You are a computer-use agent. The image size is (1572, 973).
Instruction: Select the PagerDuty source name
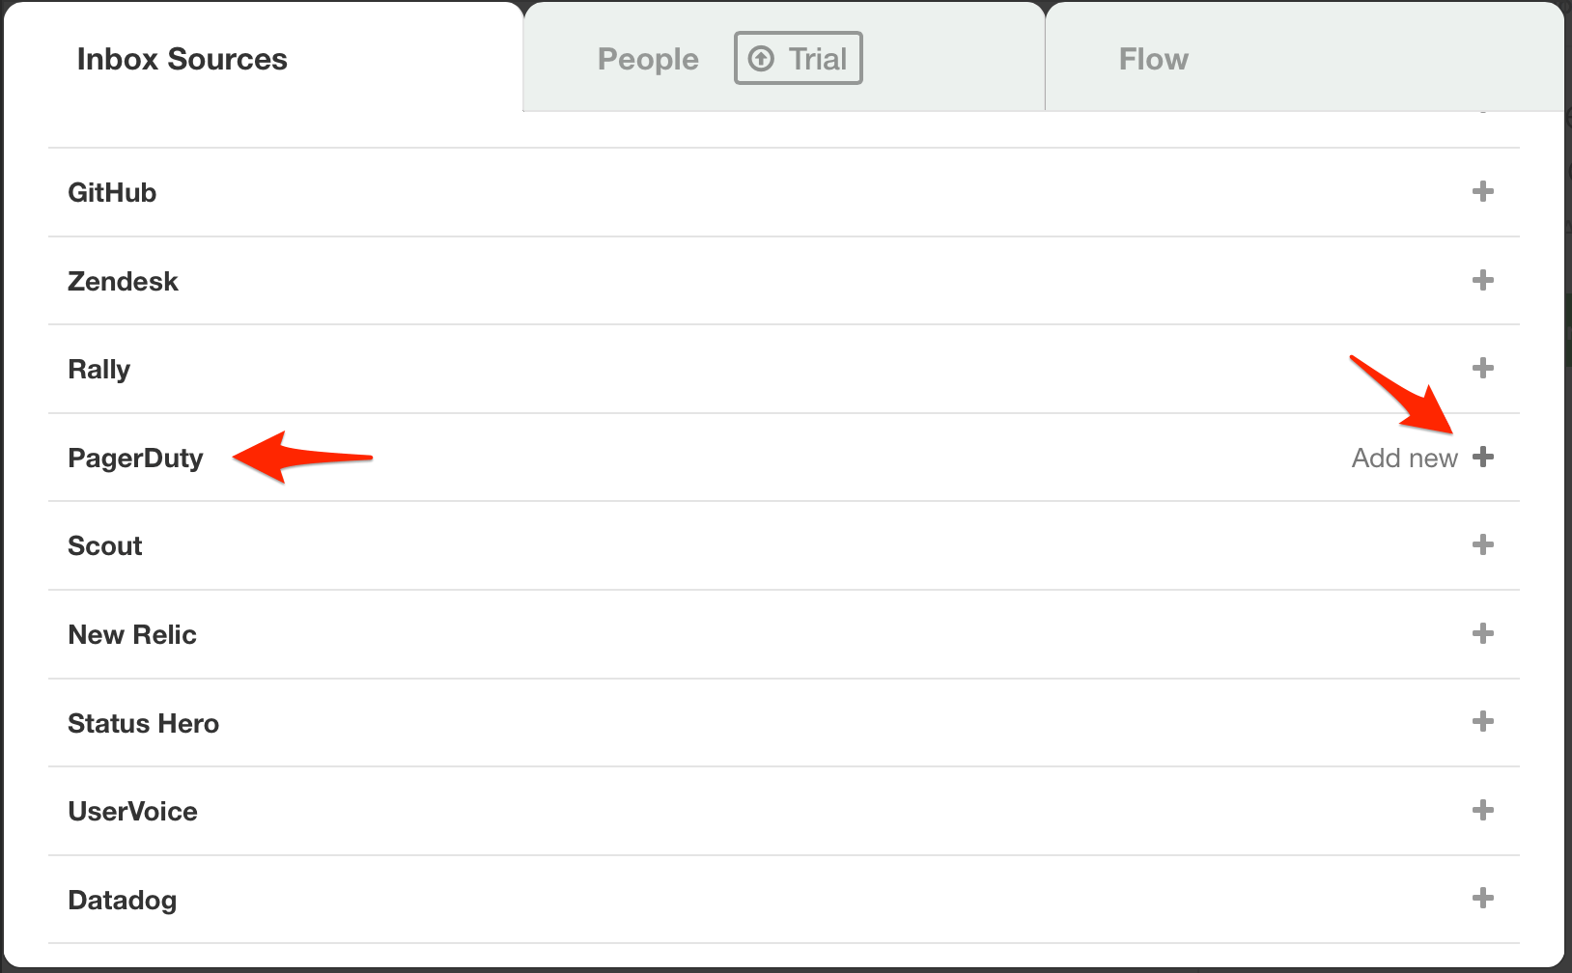coord(135,458)
